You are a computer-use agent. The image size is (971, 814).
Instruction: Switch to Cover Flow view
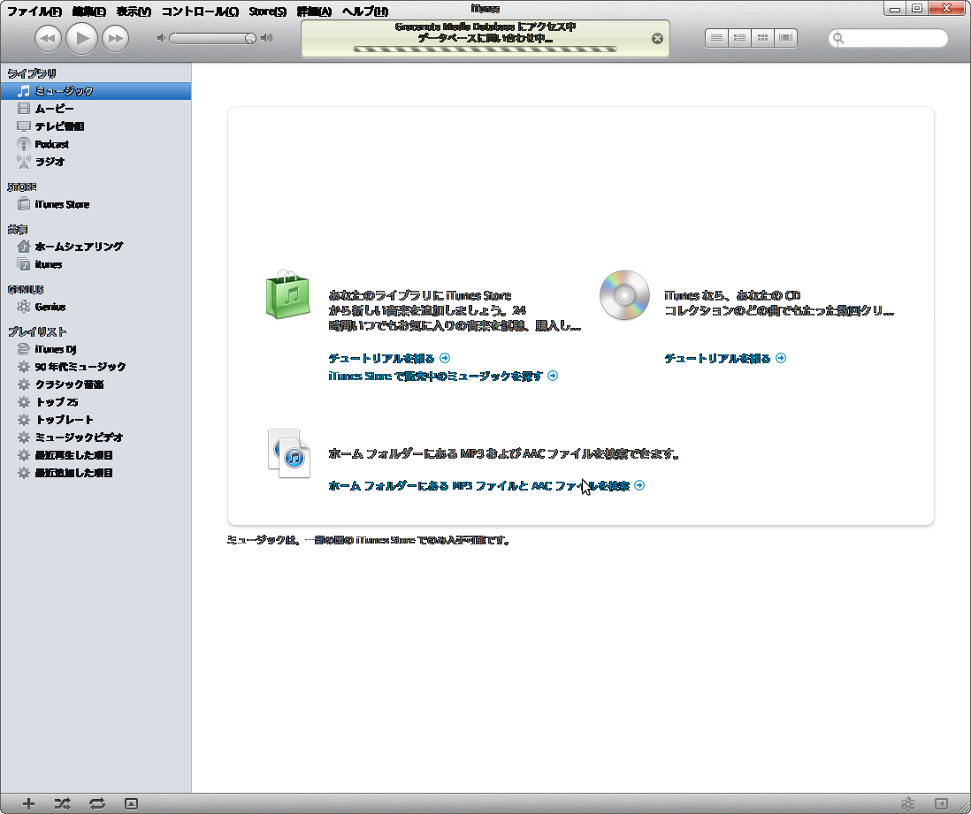pos(786,38)
